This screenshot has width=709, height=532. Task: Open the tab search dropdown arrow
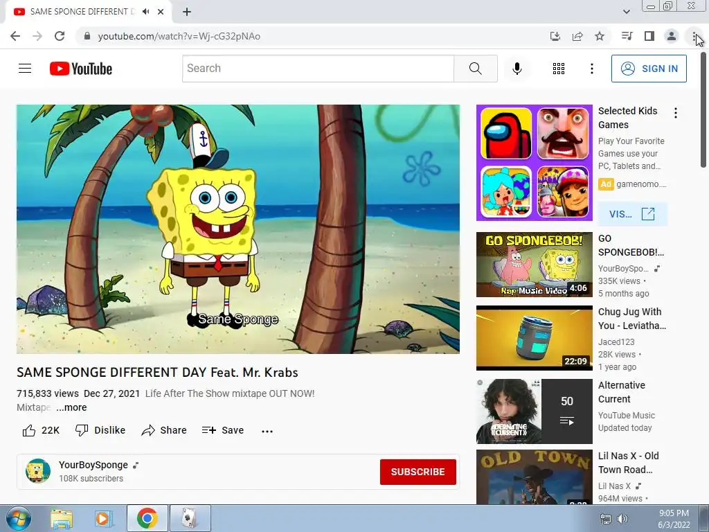tap(626, 12)
